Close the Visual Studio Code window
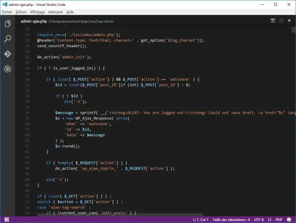 pos(289,4)
